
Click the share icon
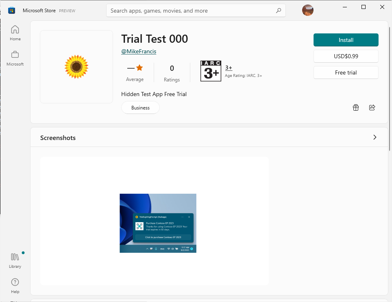372,107
